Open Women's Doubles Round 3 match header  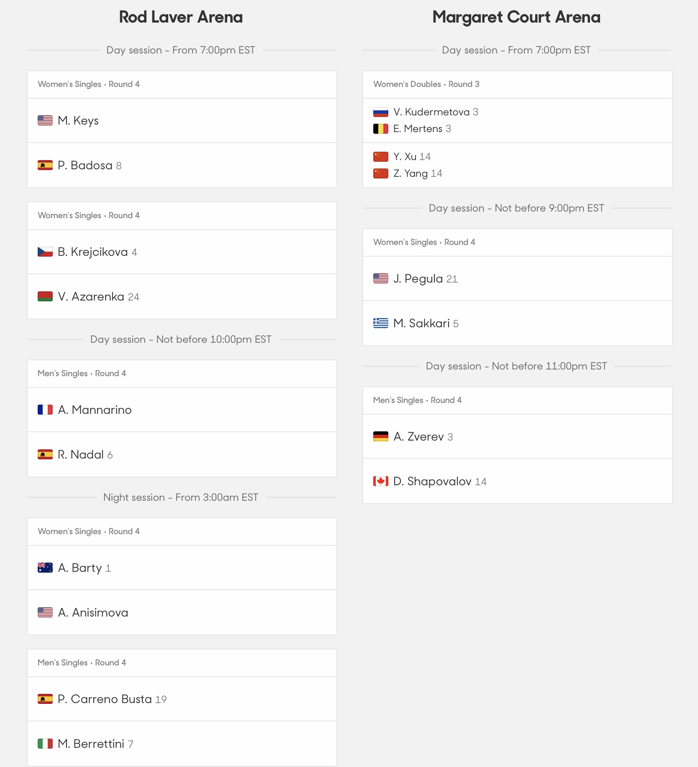click(517, 84)
